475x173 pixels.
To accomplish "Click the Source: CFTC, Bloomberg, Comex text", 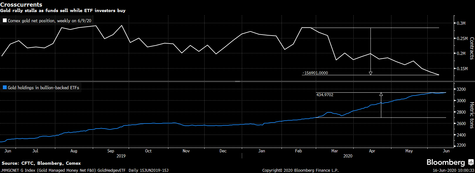I will coord(41,163).
